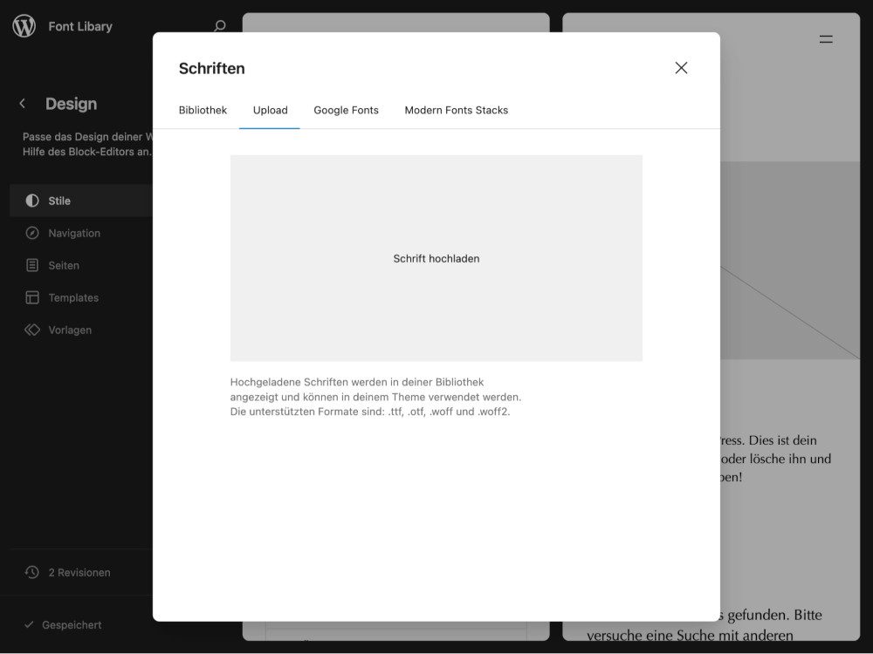Open the Google Fonts tab
The width and height of the screenshot is (873, 654).
point(346,110)
